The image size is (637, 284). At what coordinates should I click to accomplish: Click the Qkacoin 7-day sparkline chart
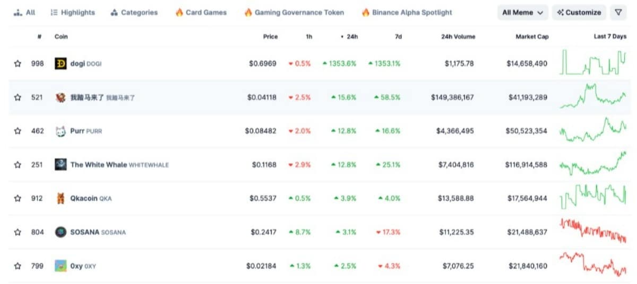pyautogui.click(x=593, y=198)
